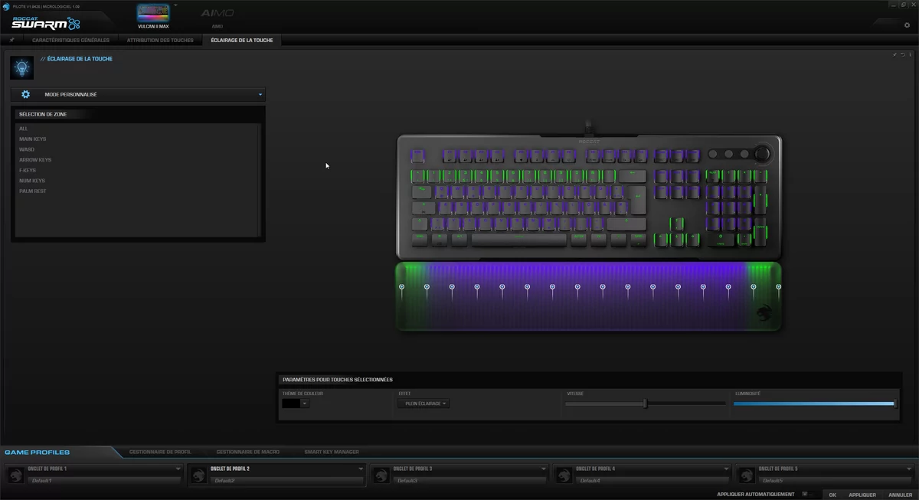The width and height of the screenshot is (919, 500).
Task: Toggle the Appliquer Automatiquement checkbox
Action: tap(804, 494)
